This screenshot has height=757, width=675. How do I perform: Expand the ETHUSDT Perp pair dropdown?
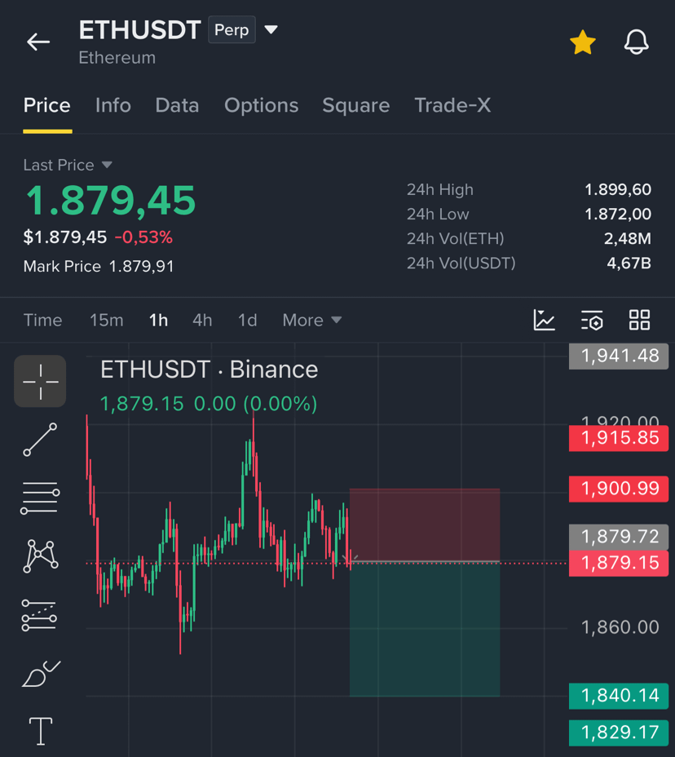(271, 30)
